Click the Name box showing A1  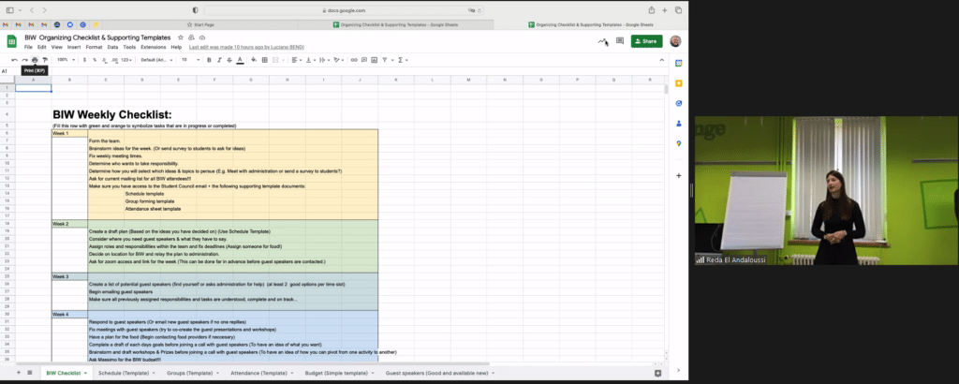click(x=7, y=70)
